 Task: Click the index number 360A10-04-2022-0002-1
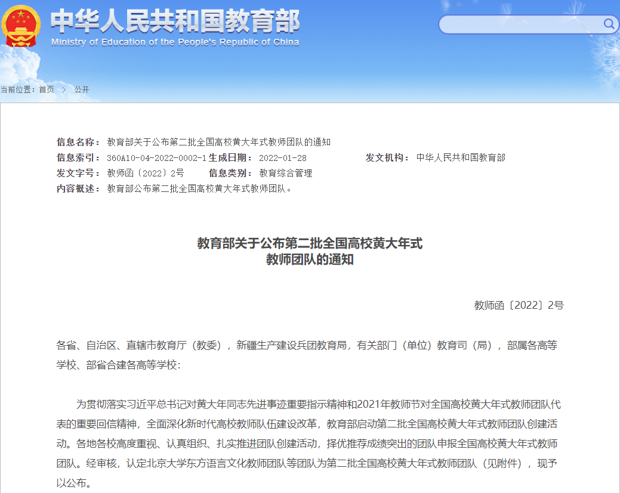point(156,158)
